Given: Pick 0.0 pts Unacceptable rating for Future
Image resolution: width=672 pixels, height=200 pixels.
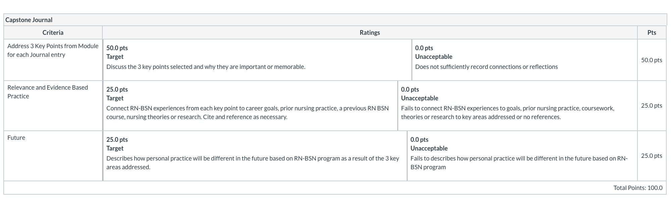Looking at the screenshot, I should 522,156.
